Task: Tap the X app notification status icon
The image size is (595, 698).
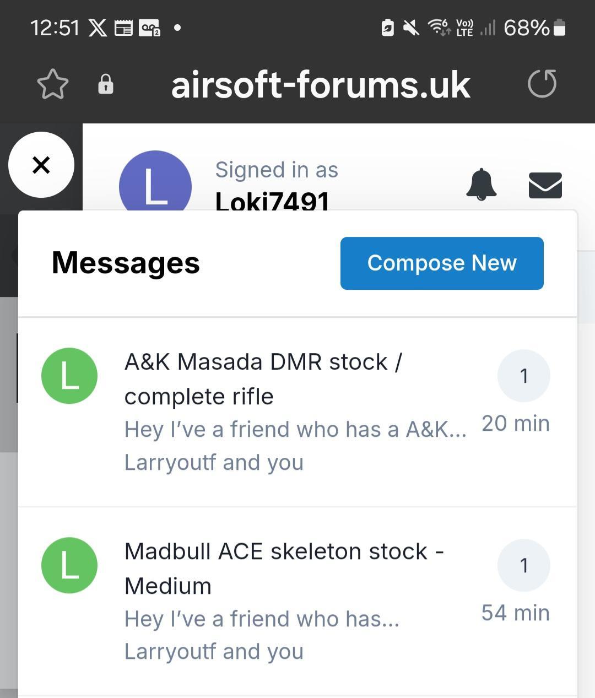Action: (x=98, y=28)
